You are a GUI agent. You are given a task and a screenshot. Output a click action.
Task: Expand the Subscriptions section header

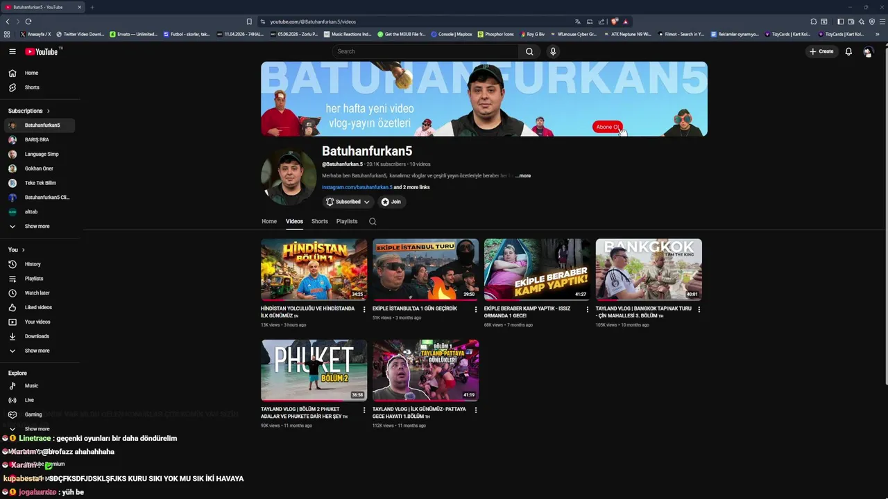[x=28, y=111]
